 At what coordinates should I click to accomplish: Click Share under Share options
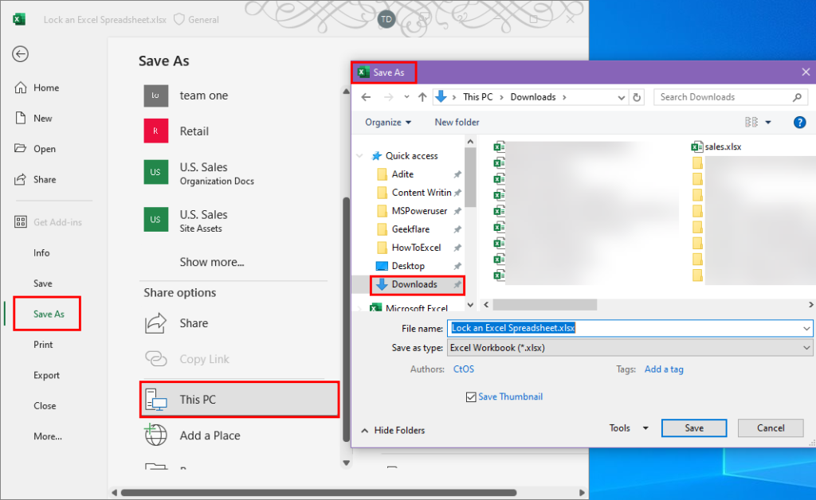tap(194, 323)
